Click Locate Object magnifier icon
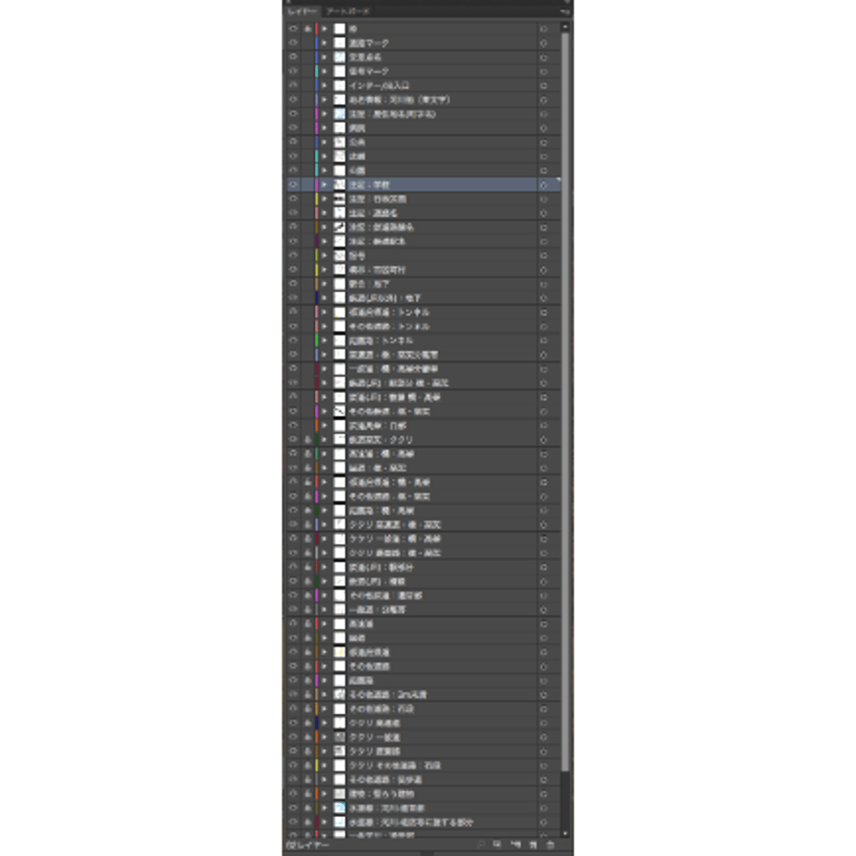This screenshot has width=856, height=856. (481, 845)
